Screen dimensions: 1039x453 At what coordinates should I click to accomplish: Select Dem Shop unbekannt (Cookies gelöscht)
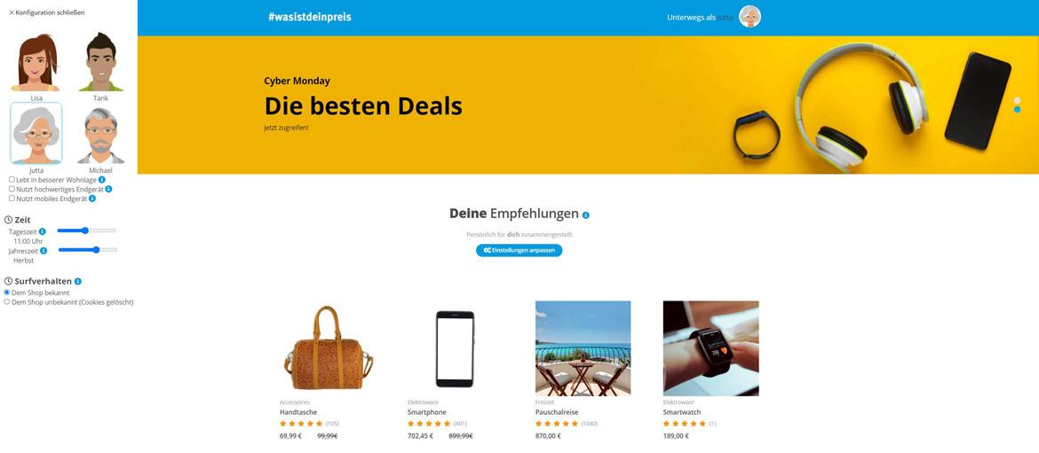[7, 301]
